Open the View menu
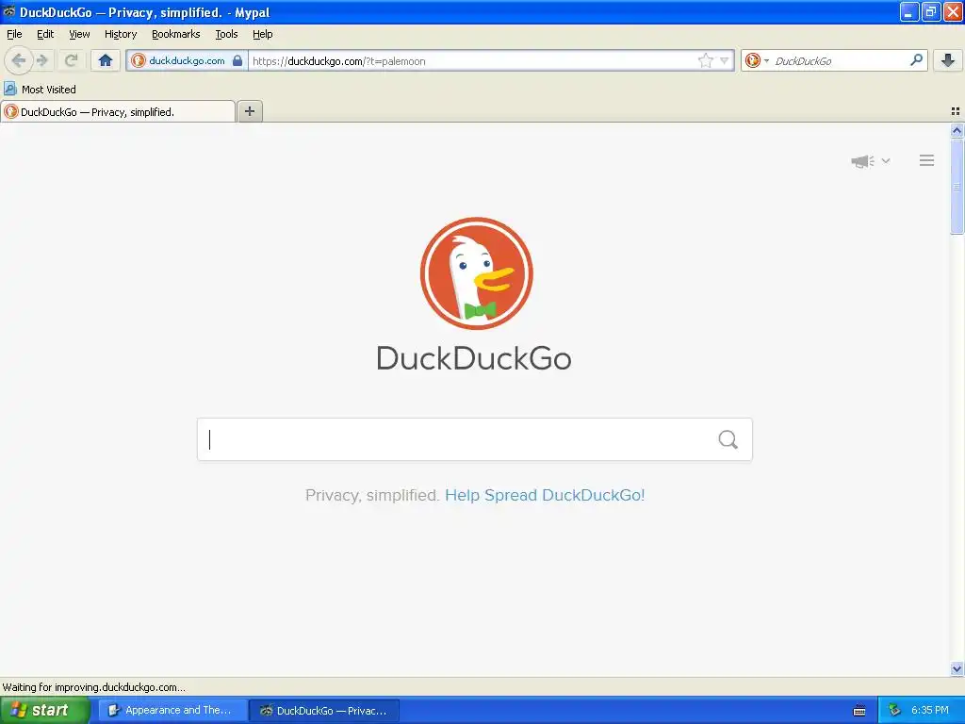 click(x=79, y=34)
